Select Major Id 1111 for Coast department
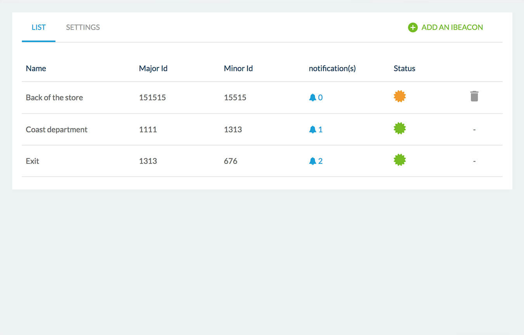Viewport: 524px width, 335px height. [148, 130]
